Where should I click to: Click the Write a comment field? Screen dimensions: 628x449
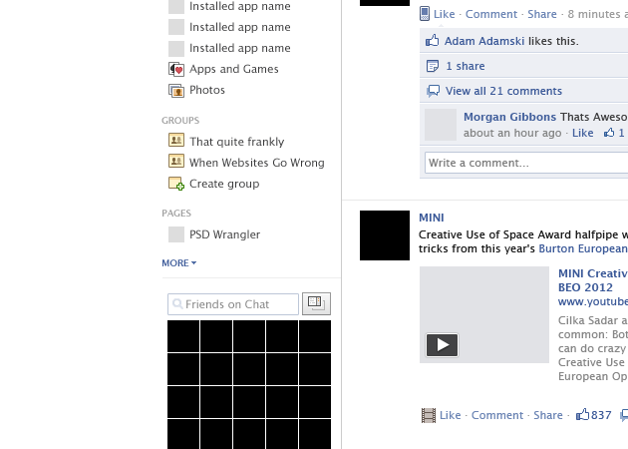click(x=526, y=163)
